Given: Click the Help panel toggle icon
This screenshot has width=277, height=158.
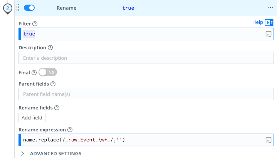Looking at the screenshot, I should click(269, 23).
